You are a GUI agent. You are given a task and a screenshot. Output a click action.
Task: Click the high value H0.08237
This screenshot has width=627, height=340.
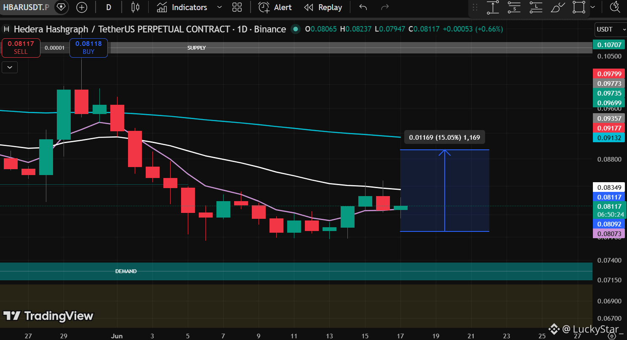[x=357, y=29]
